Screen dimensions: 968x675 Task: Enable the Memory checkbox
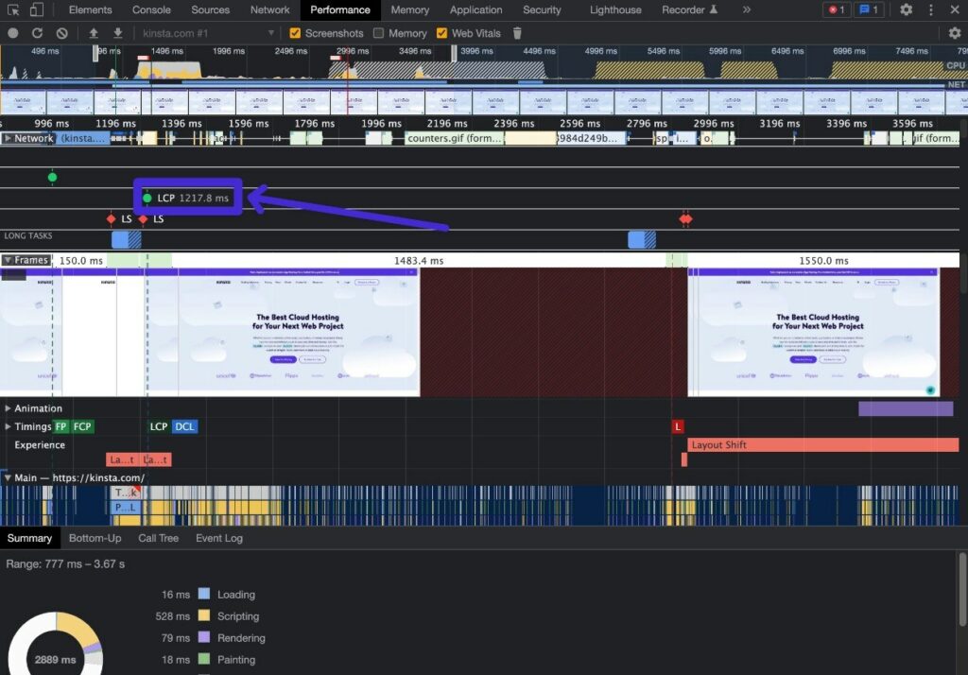click(x=379, y=33)
